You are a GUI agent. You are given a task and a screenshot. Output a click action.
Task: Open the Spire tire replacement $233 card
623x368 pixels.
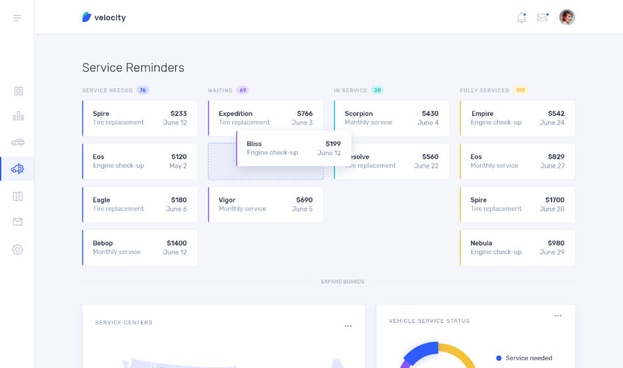[x=140, y=118]
